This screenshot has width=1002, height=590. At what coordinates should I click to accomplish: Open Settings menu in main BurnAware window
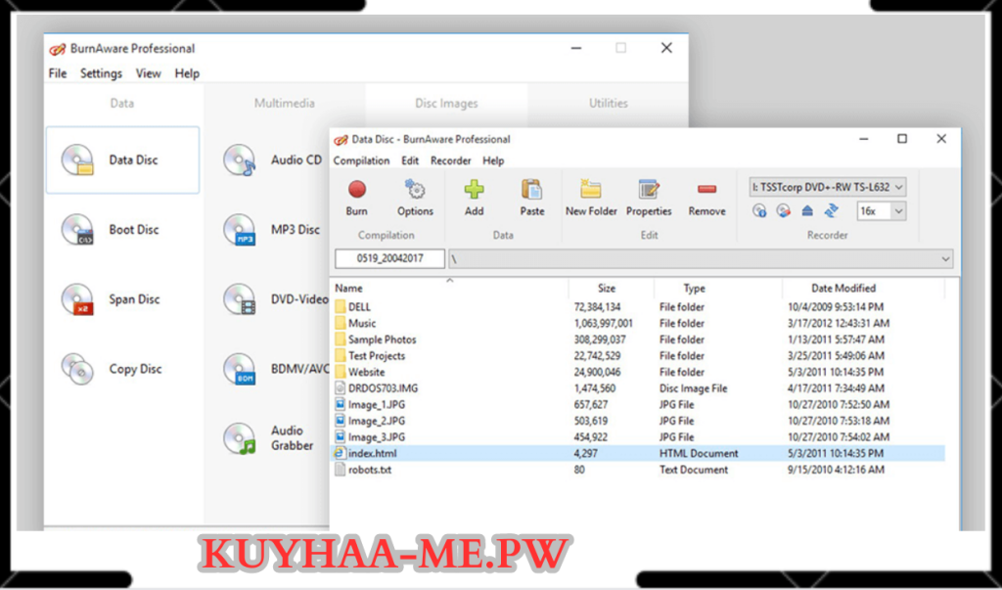click(101, 73)
